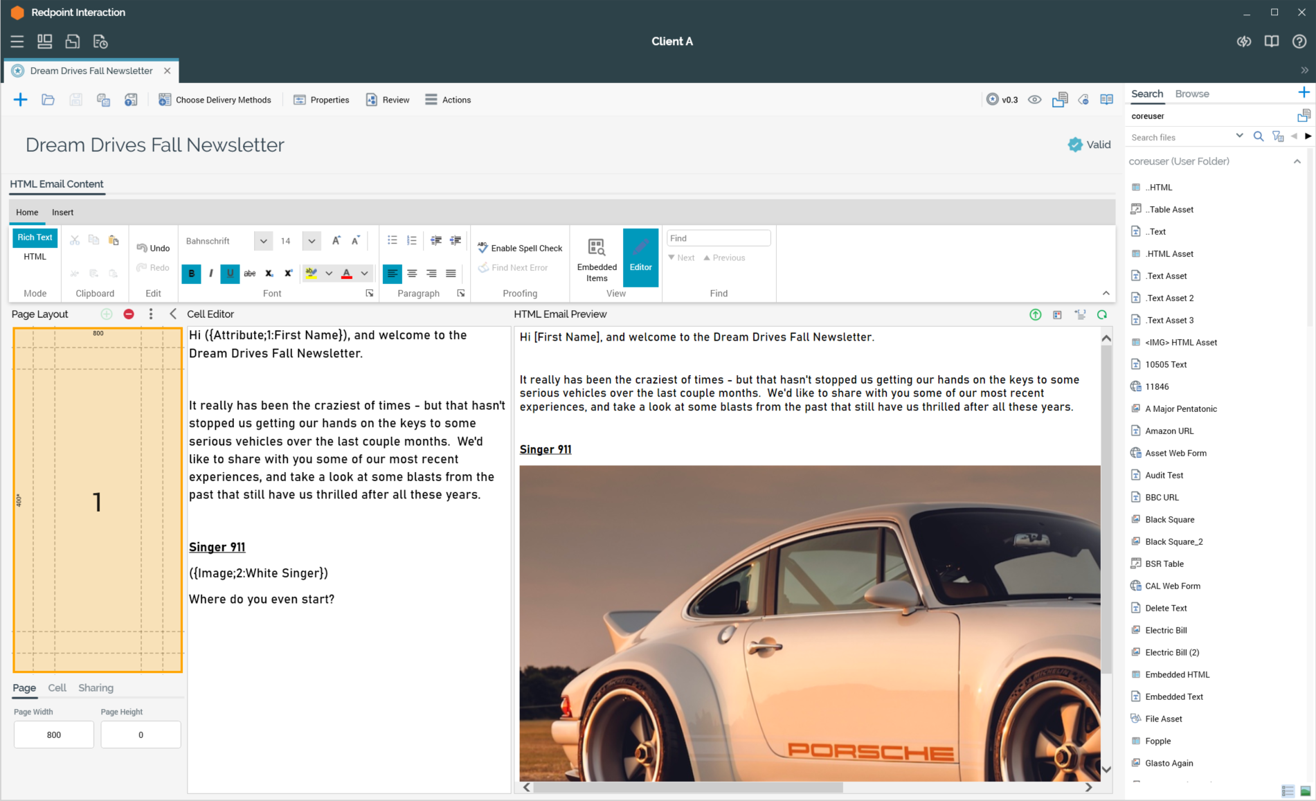Open the font size dropdown
The width and height of the screenshot is (1316, 801).
point(312,241)
